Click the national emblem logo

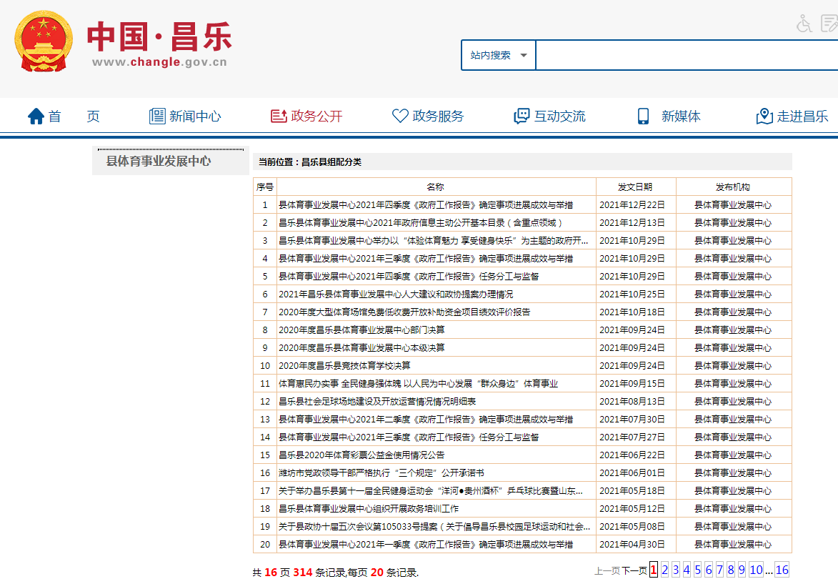[44, 41]
